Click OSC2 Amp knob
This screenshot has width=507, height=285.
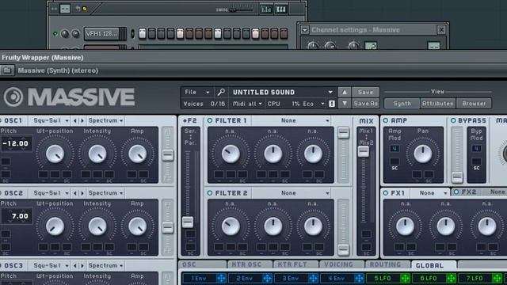(137, 226)
